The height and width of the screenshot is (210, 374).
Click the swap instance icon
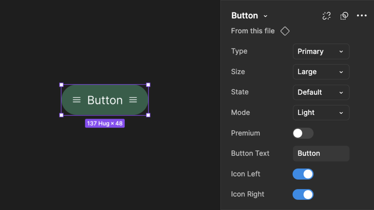pos(344,16)
